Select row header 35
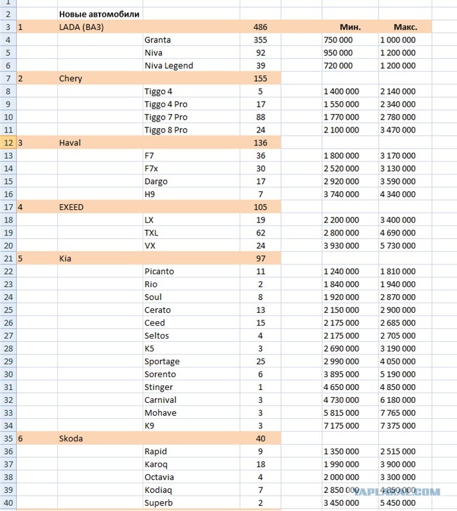This screenshot has width=457, height=511. click(8, 439)
